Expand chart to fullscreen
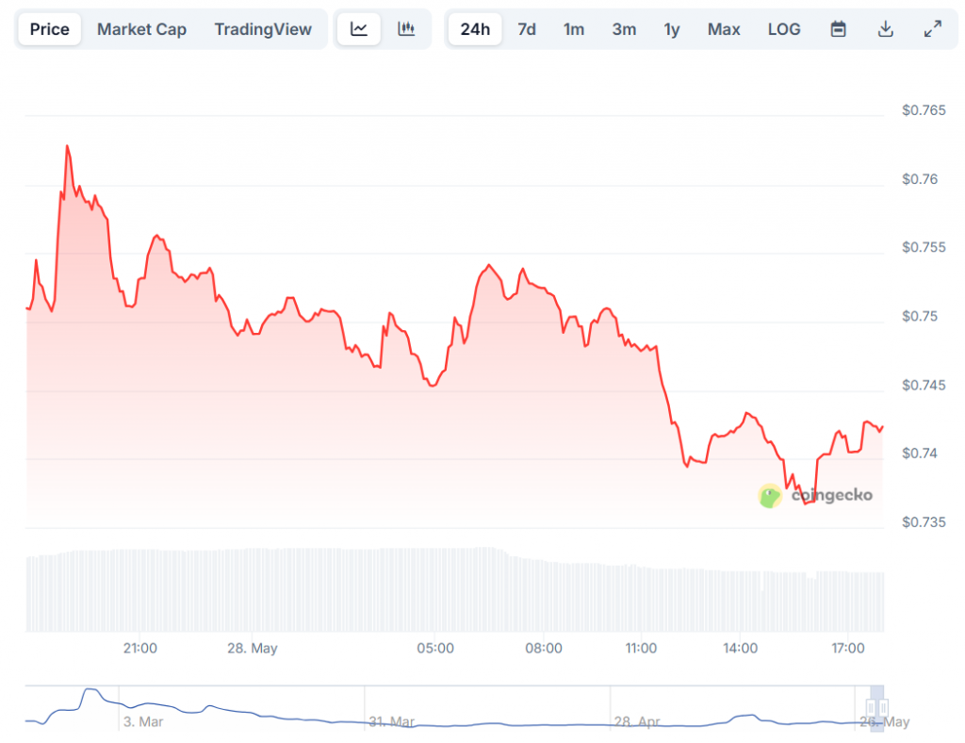The height and width of the screenshot is (743, 965). (x=932, y=29)
